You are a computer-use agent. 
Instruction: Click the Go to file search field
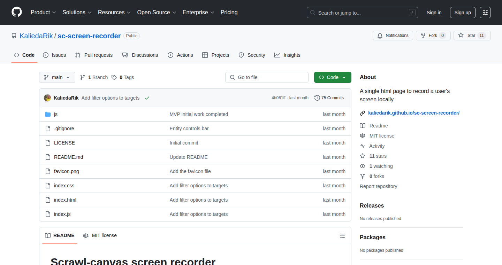click(267, 77)
